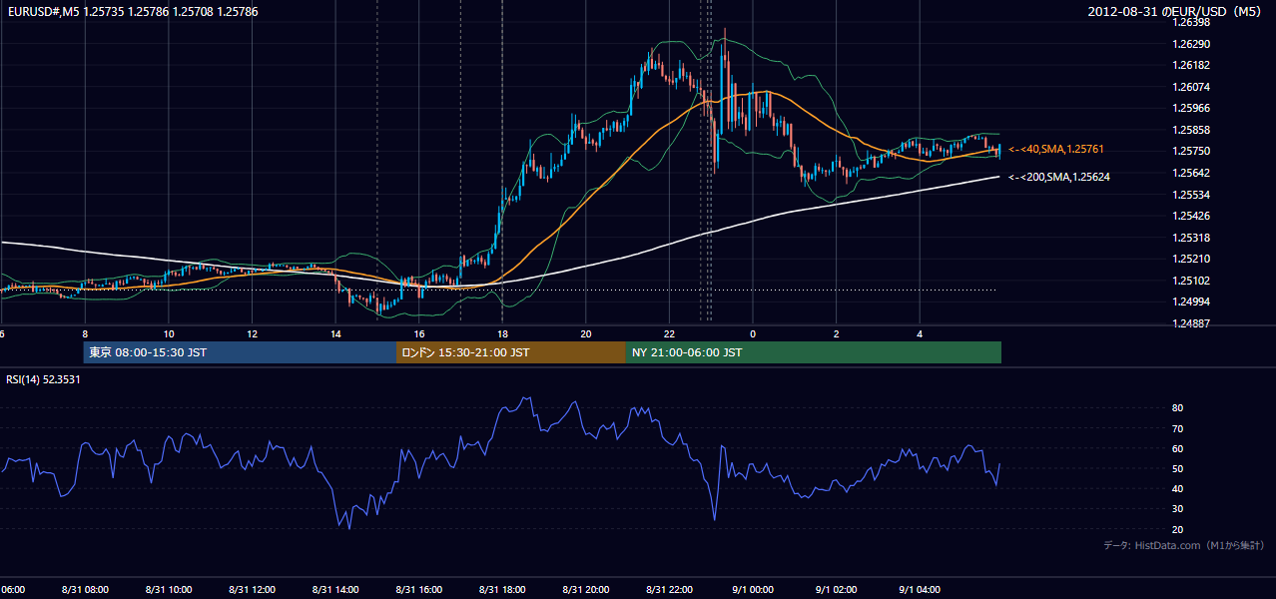Select the Tokyo 08:00-15:30 JST session bar
1276x599 pixels.
pos(240,352)
